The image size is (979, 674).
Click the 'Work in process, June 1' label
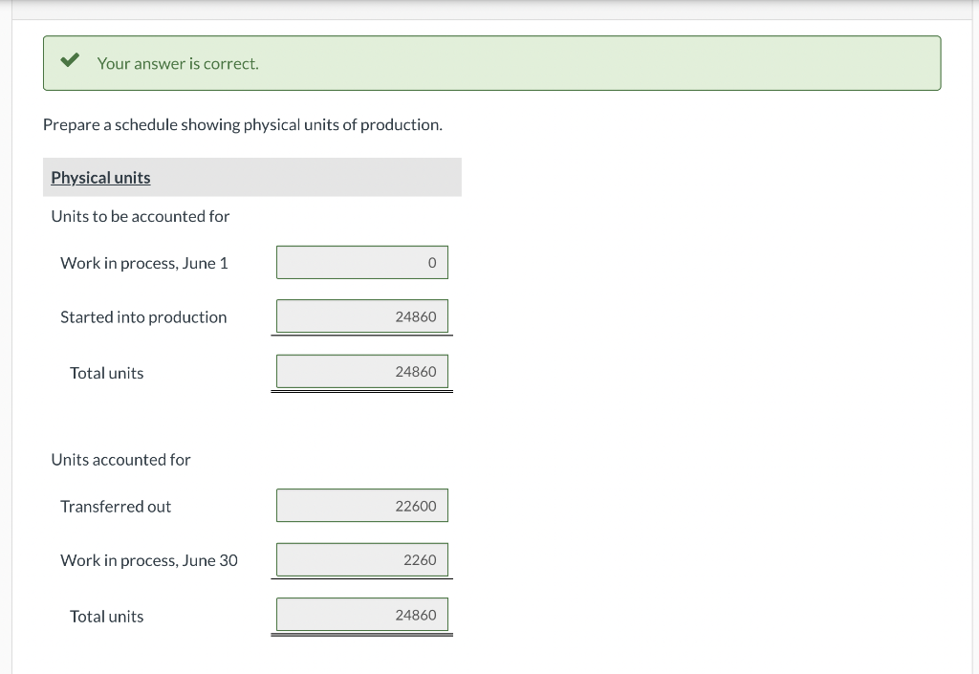click(x=144, y=263)
